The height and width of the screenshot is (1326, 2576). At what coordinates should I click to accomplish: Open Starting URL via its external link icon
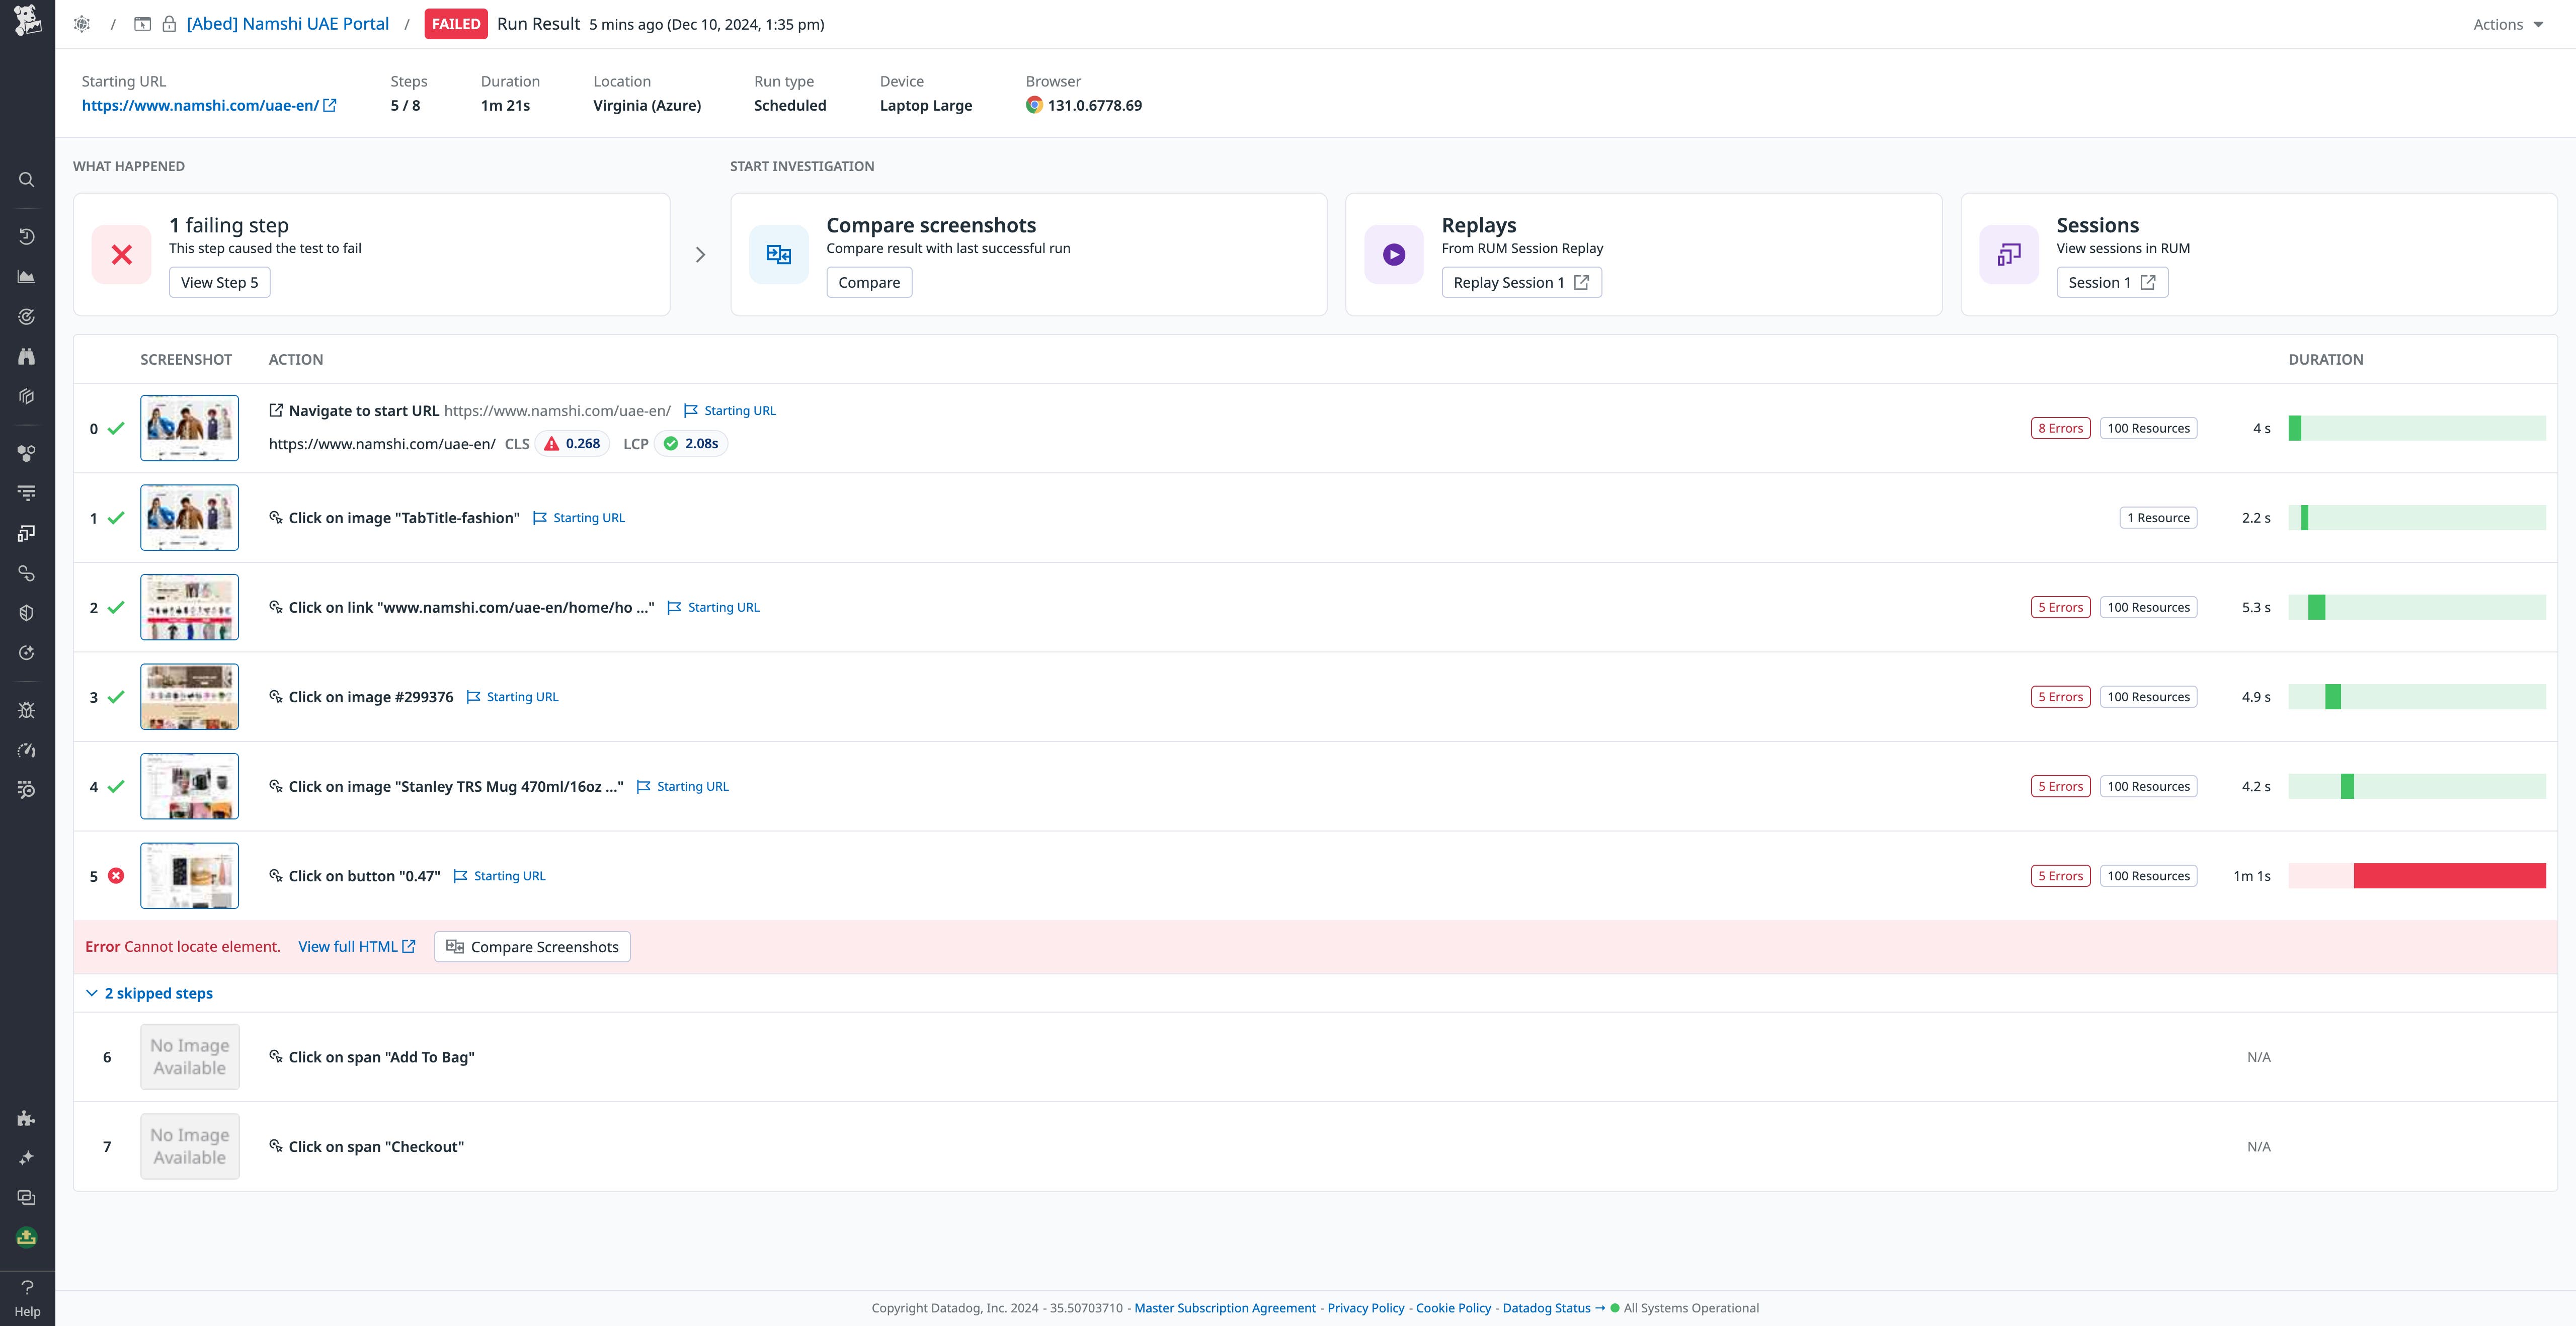pos(330,105)
